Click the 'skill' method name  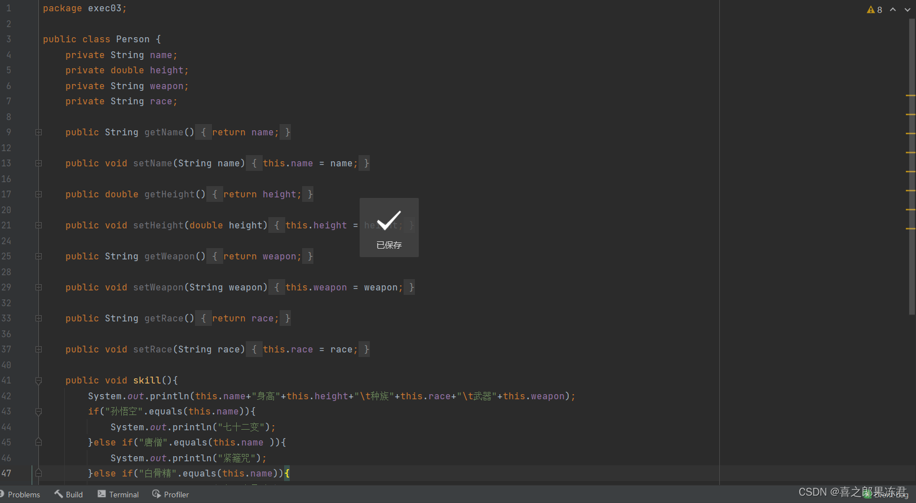tap(147, 381)
